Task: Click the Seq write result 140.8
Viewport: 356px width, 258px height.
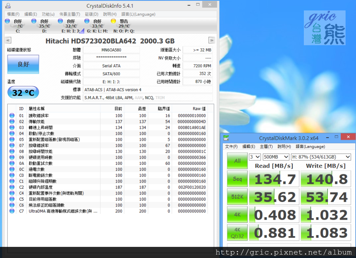Action: [x=326, y=179]
